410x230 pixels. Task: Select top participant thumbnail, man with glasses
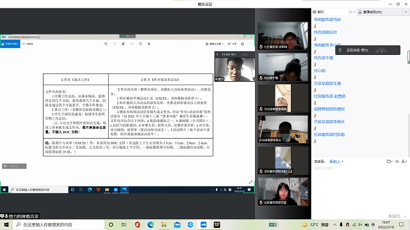coord(283,36)
